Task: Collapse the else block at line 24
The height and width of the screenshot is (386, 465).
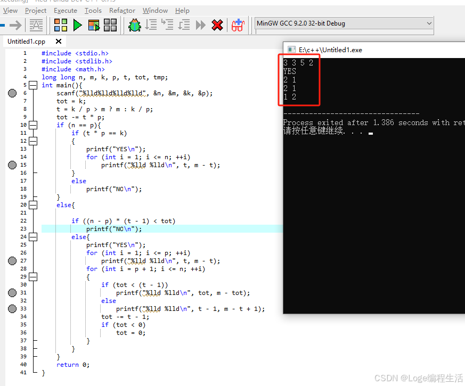Action: pos(33,237)
